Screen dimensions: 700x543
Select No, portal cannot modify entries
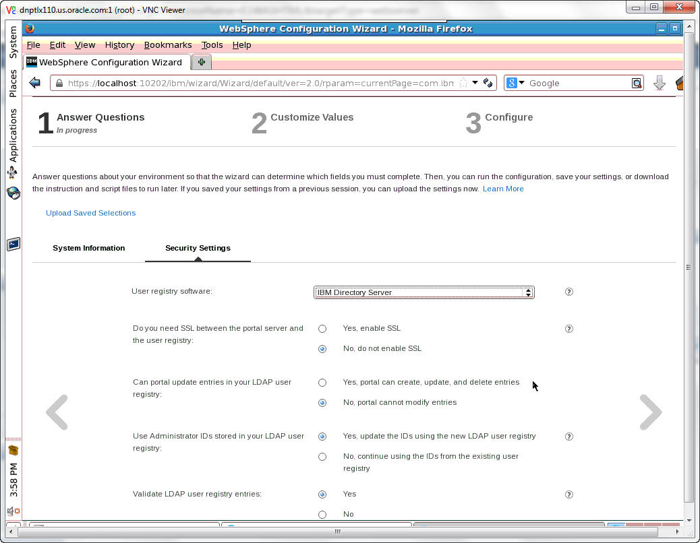point(322,403)
